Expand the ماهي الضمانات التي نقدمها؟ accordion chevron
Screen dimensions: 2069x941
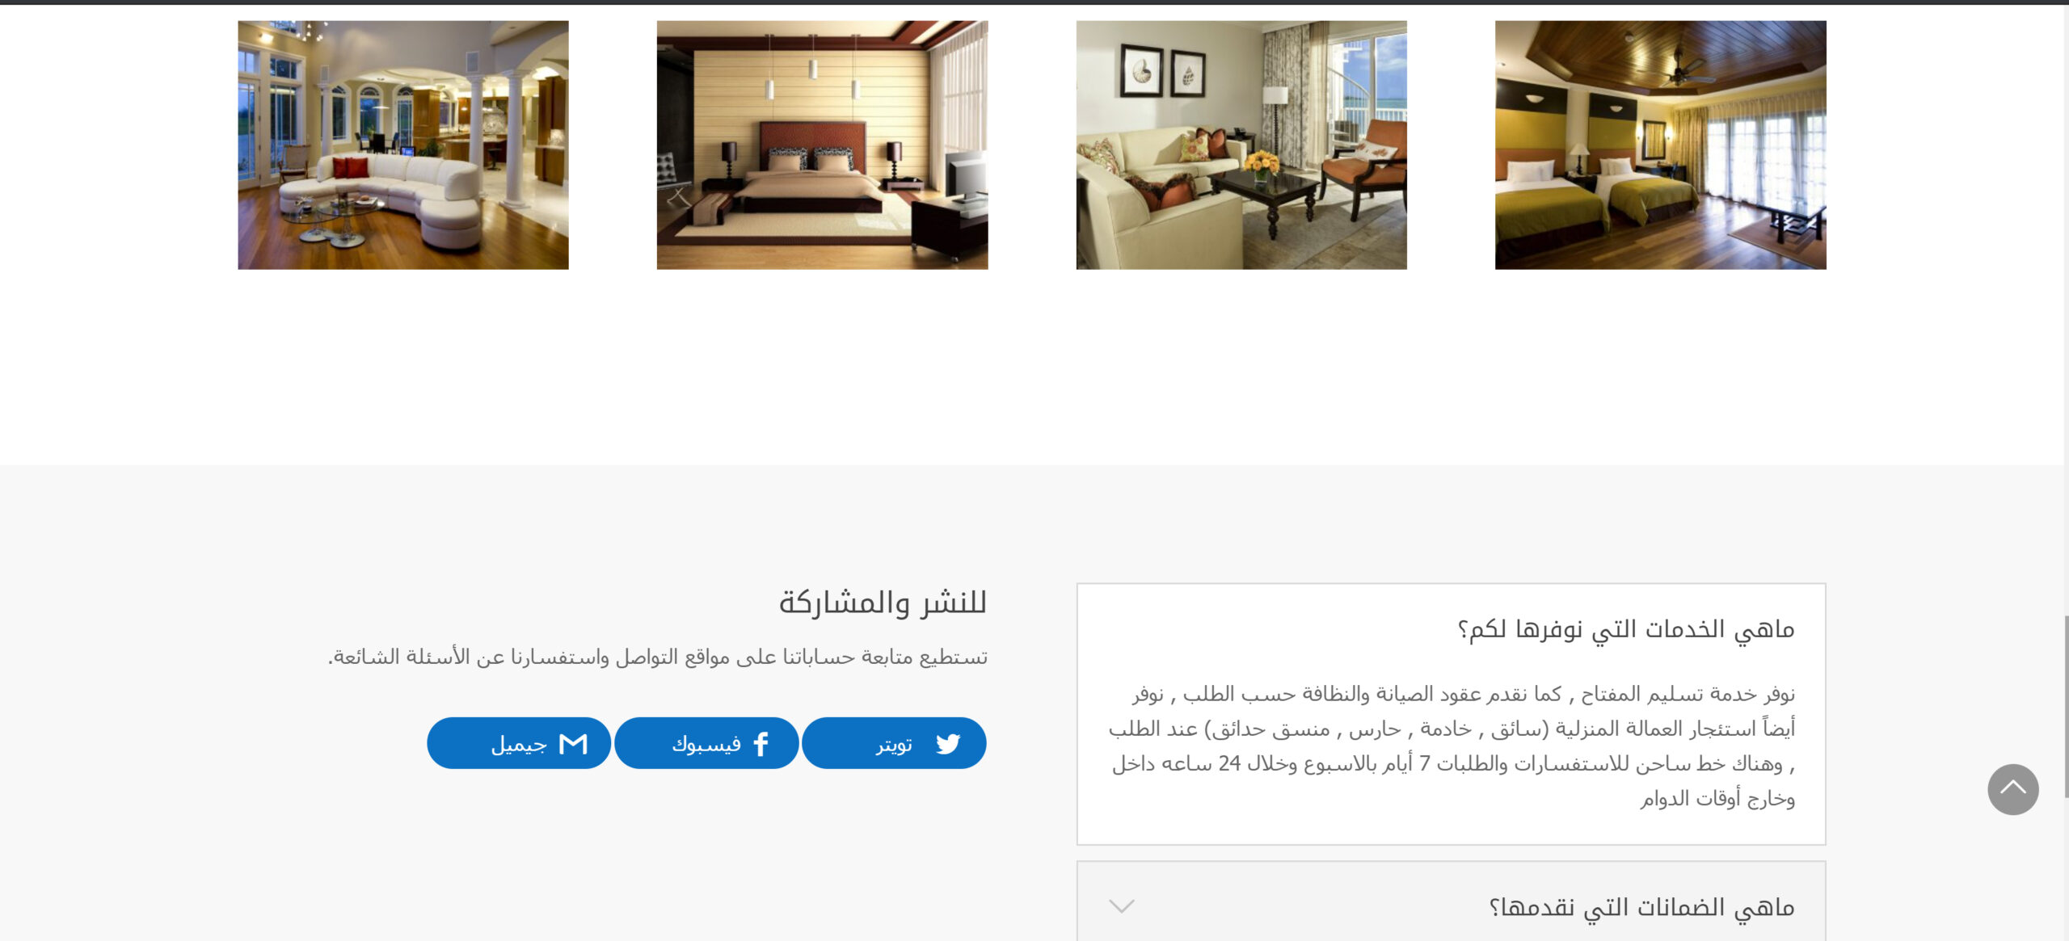1122,906
